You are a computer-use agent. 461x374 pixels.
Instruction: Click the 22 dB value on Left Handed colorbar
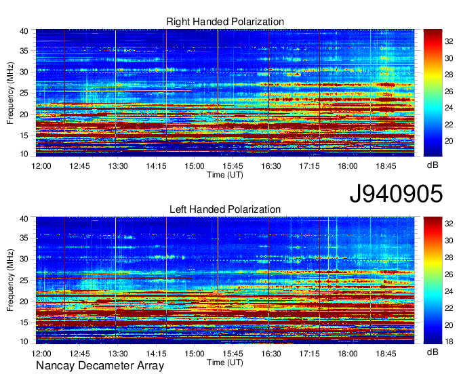pyautogui.click(x=449, y=308)
